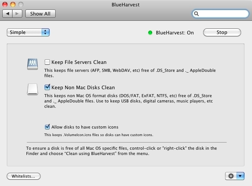Stop BlueHarvest with the Stop button
Viewport: 252px width, 186px height.
(x=222, y=33)
